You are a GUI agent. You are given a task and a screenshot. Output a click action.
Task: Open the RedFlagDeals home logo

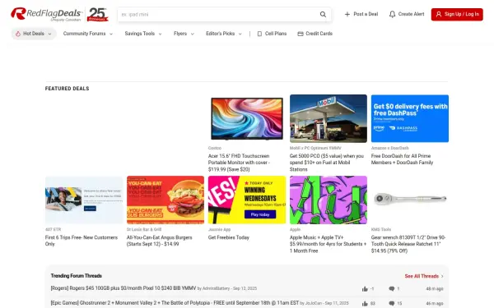tap(46, 14)
